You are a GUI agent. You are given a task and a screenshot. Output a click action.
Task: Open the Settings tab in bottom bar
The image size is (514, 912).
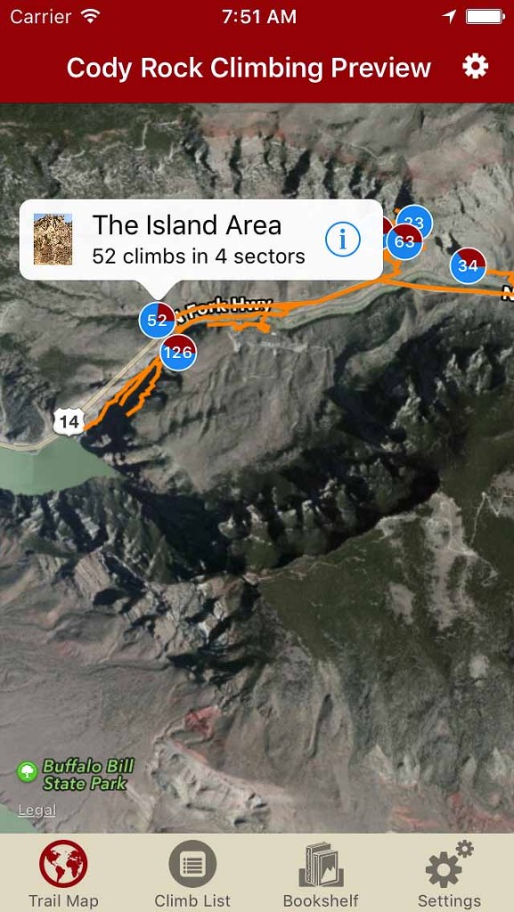[450, 875]
